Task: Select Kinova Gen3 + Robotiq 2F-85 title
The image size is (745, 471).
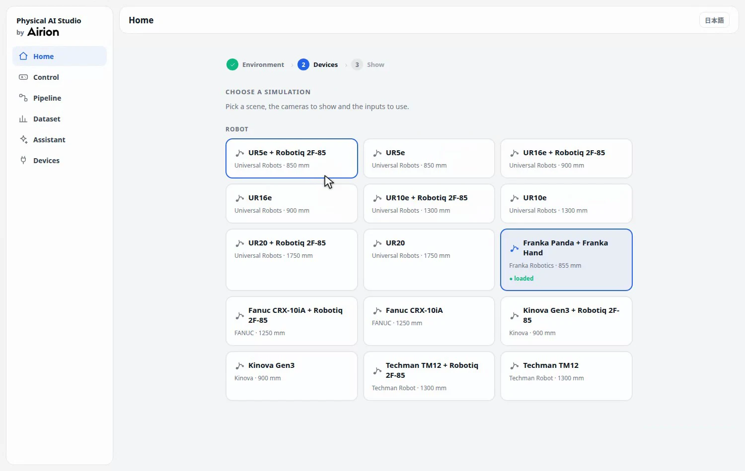Action: 571,315
